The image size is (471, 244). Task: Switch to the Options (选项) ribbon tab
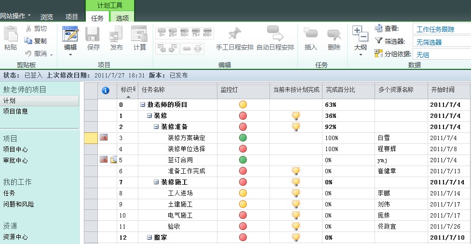(x=122, y=18)
